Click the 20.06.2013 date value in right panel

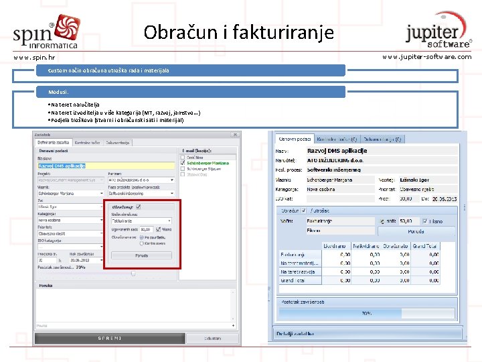[445, 199]
